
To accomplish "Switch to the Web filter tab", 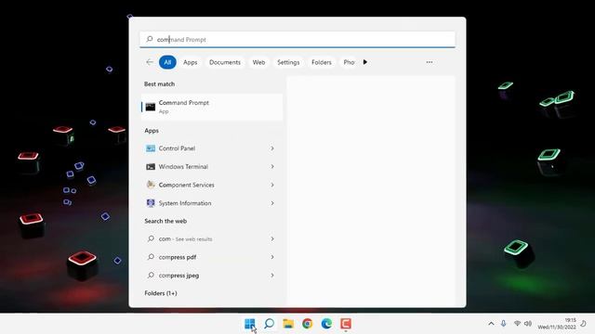I will click(258, 62).
